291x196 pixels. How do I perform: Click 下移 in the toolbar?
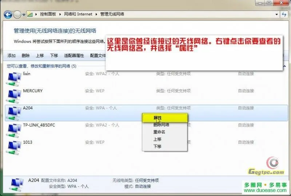click(x=54, y=56)
